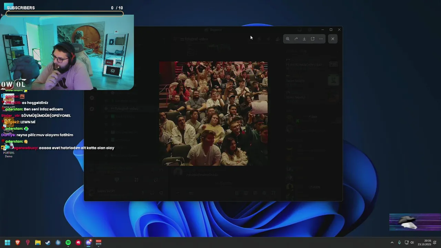
Task: Open the red map-pin taskbar app
Action: (28, 242)
